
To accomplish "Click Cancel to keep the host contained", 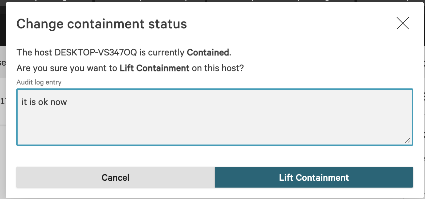I will point(115,177).
